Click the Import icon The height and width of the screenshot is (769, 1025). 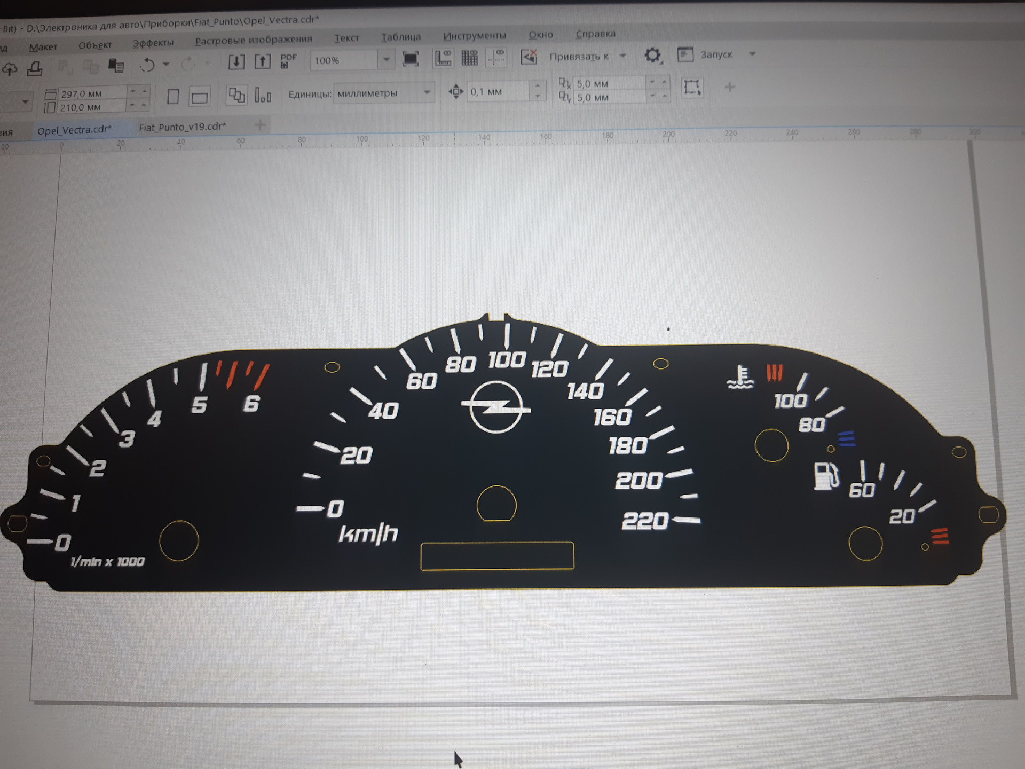[x=236, y=62]
